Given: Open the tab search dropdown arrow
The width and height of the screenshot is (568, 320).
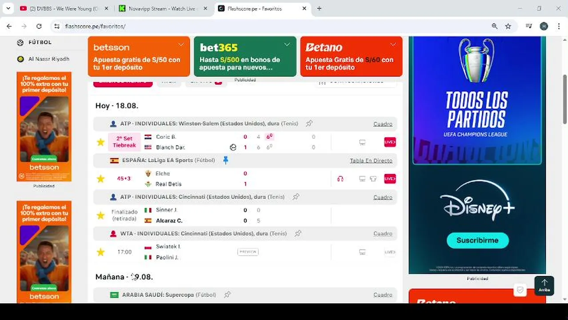Looking at the screenshot, I should click(8, 8).
